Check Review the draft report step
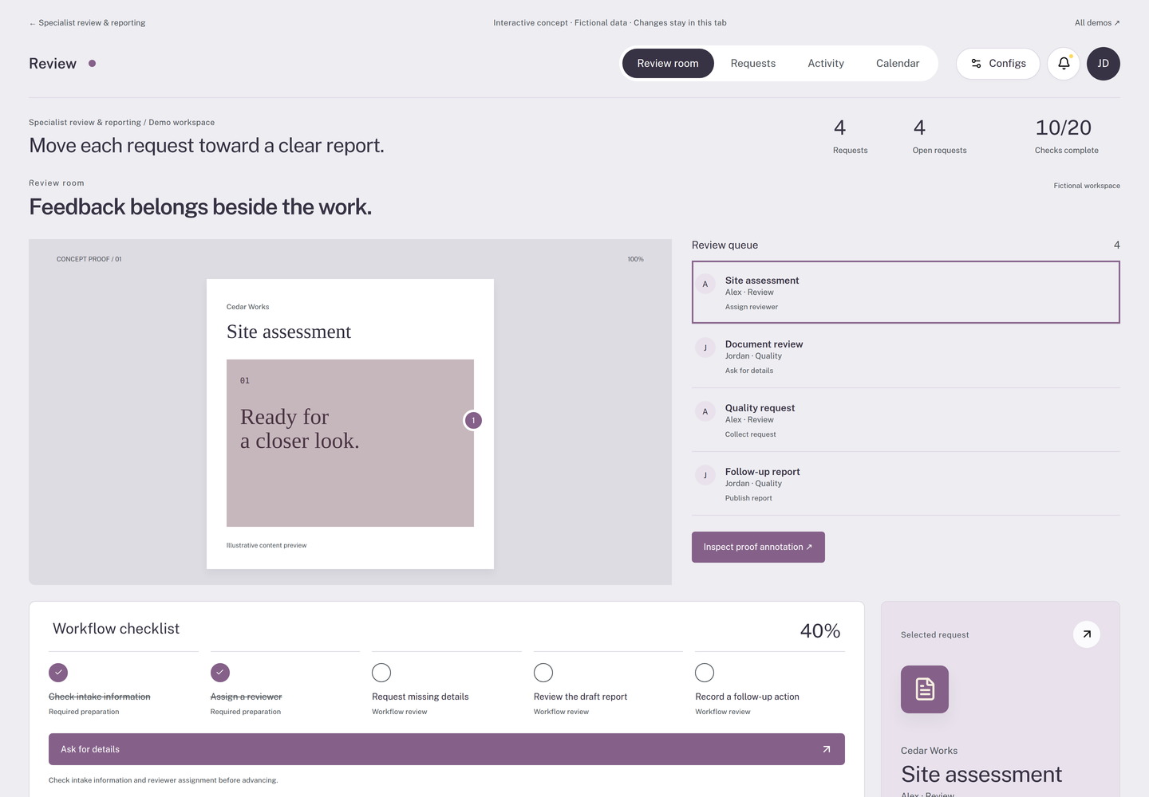 pyautogui.click(x=543, y=673)
